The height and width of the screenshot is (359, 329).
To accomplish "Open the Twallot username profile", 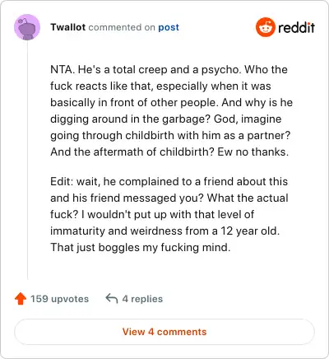I will pyautogui.click(x=68, y=27).
